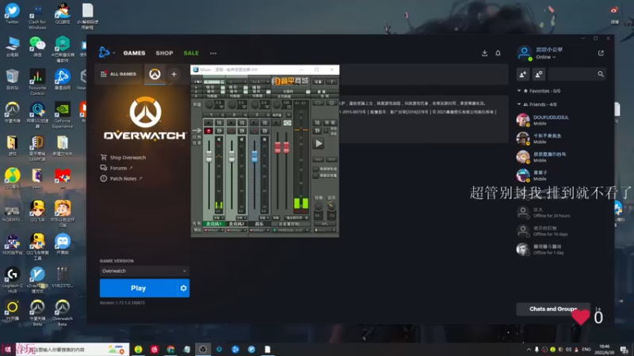Collapse the Favorites section
The width and height of the screenshot is (634, 356).
519,91
